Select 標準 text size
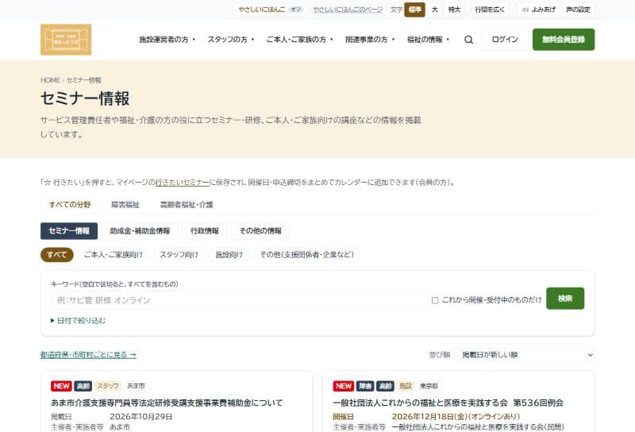 (x=414, y=10)
